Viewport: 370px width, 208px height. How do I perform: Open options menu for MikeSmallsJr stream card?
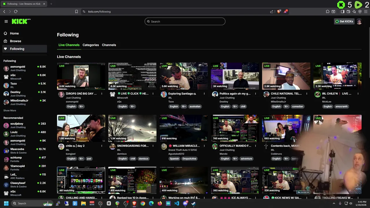[307, 94]
